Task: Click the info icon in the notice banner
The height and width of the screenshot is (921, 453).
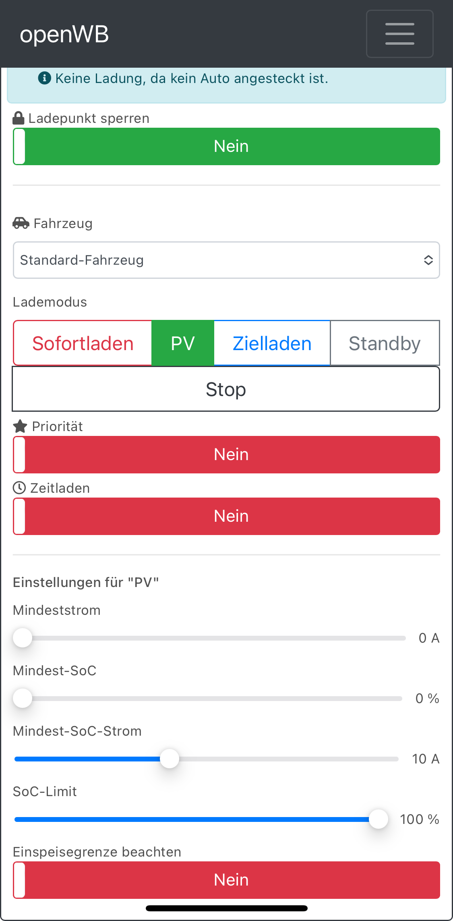Action: click(x=44, y=78)
